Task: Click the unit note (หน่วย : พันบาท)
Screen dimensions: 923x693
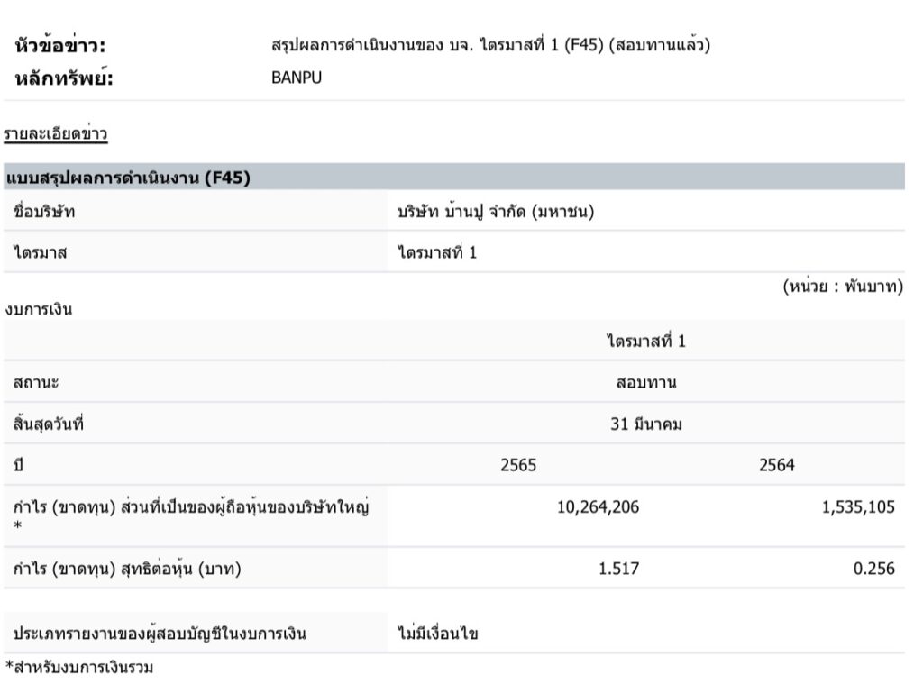Action: click(842, 287)
